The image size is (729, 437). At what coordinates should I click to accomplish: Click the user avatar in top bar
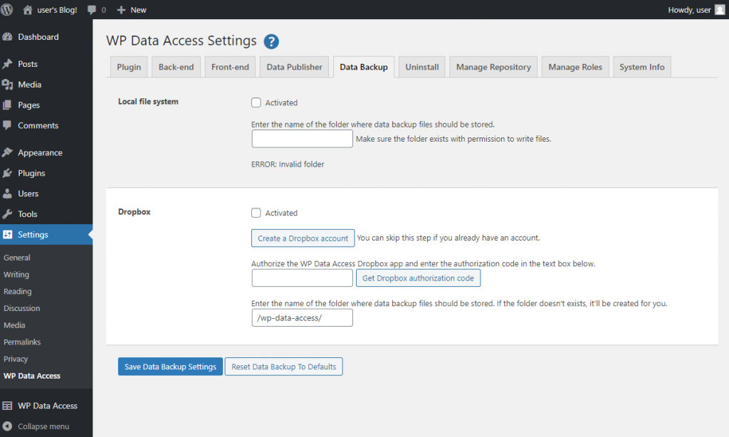(x=720, y=10)
